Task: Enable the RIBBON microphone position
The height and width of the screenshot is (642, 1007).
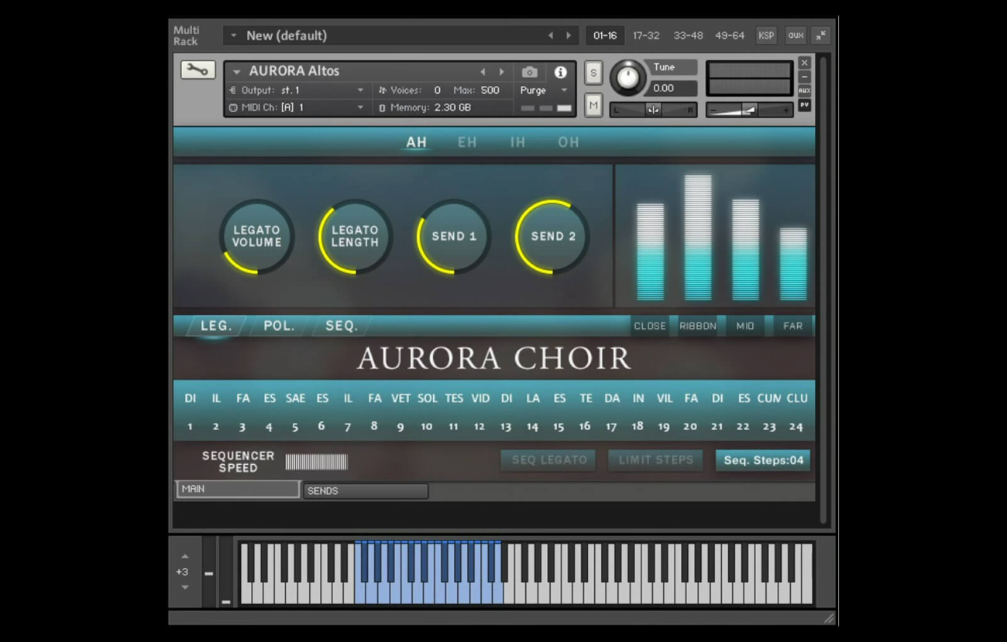Action: tap(698, 326)
